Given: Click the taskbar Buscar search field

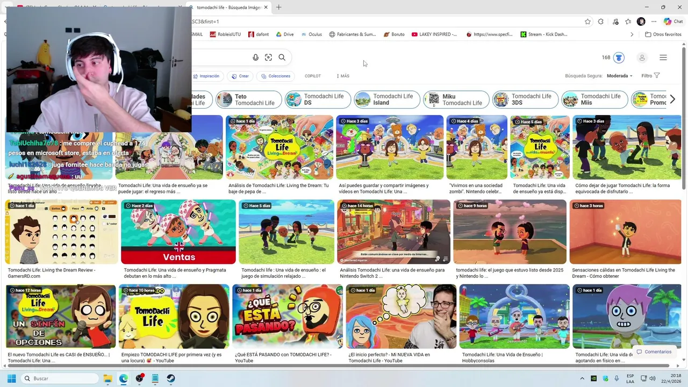Looking at the screenshot, I should (60, 378).
